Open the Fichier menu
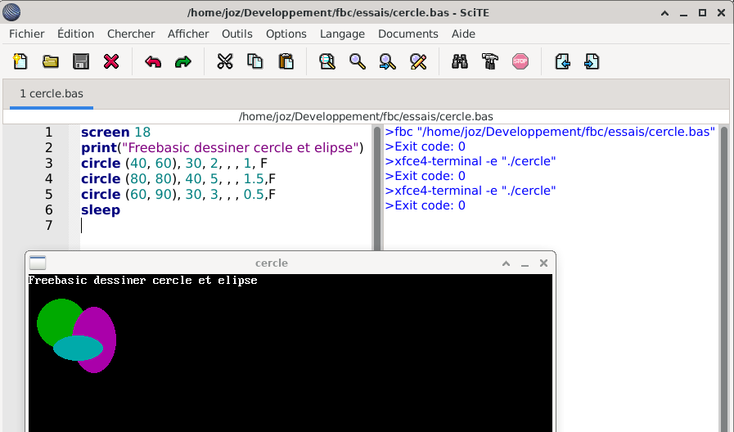 [x=27, y=34]
